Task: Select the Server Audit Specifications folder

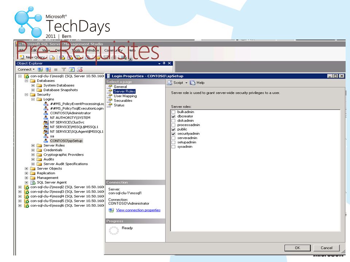Action: click(66, 164)
